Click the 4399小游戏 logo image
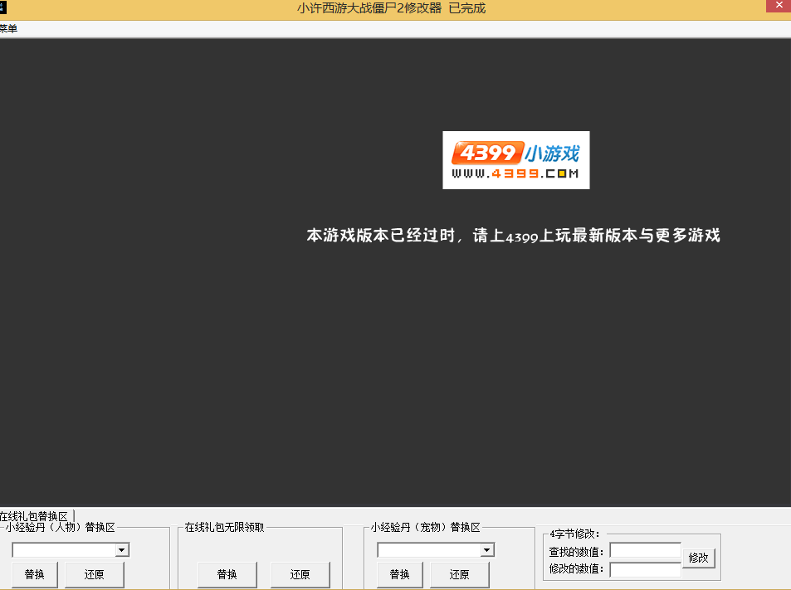The height and width of the screenshot is (590, 791). pyautogui.click(x=516, y=160)
